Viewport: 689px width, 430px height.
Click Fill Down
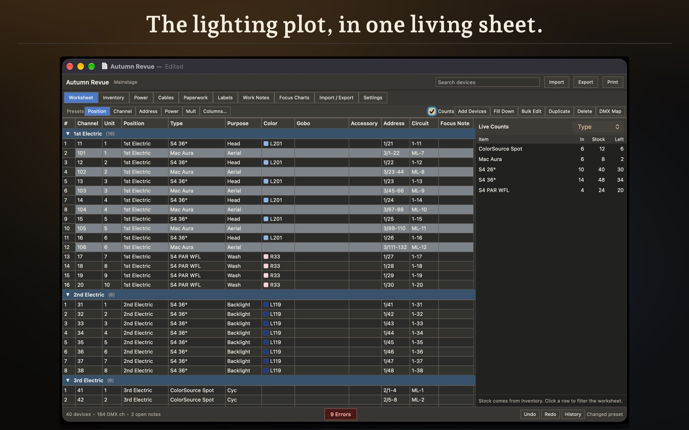504,111
